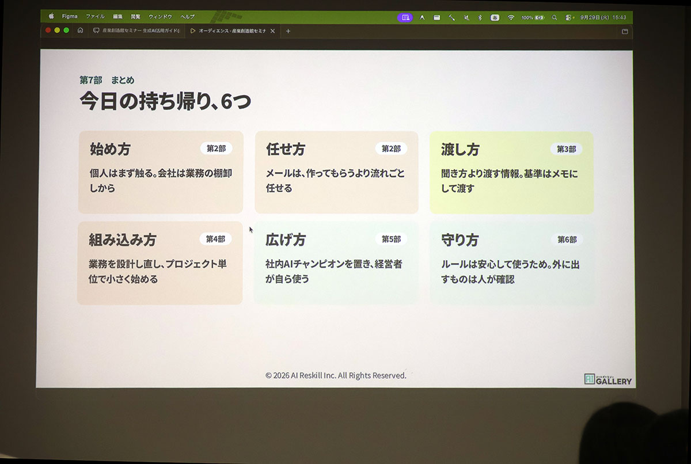Open the 編集 menu

coord(118,17)
